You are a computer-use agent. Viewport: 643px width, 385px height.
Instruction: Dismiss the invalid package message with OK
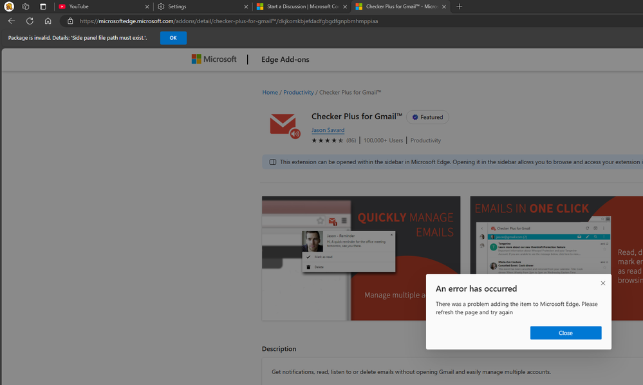click(173, 38)
